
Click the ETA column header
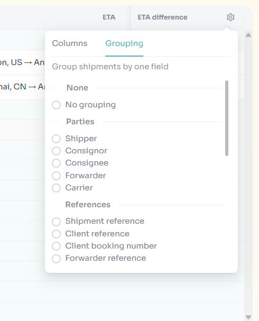[109, 17]
